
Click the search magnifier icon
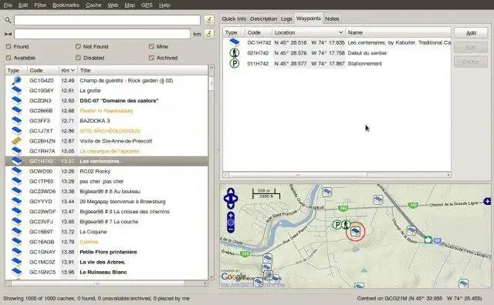coord(8,20)
